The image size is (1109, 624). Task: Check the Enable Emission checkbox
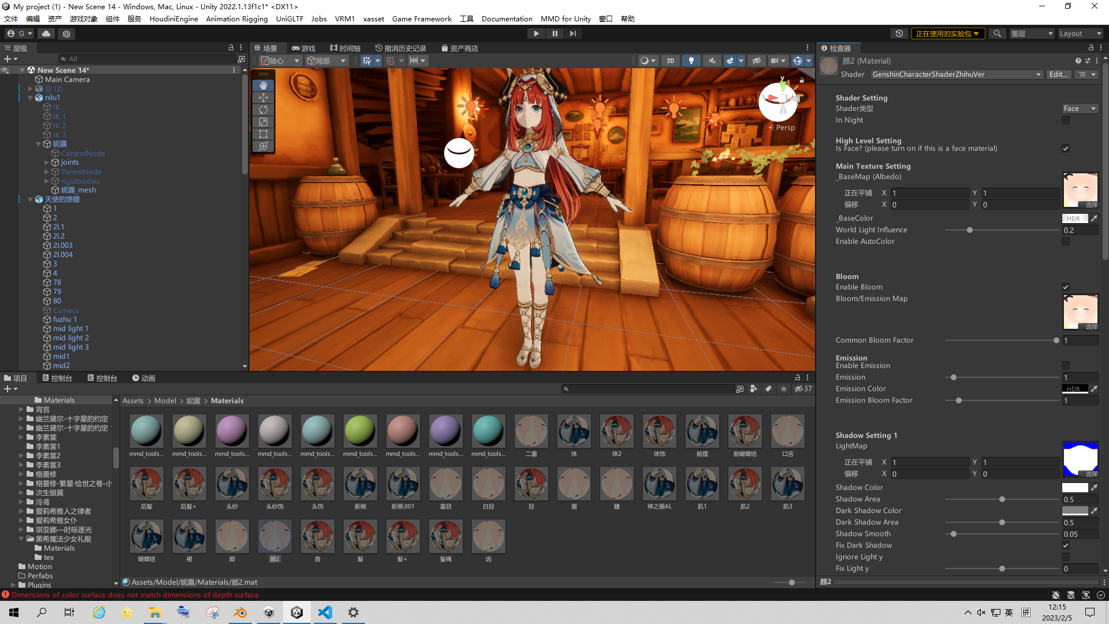pyautogui.click(x=1066, y=366)
